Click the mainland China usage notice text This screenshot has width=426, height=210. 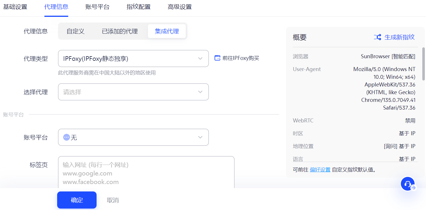point(107,73)
